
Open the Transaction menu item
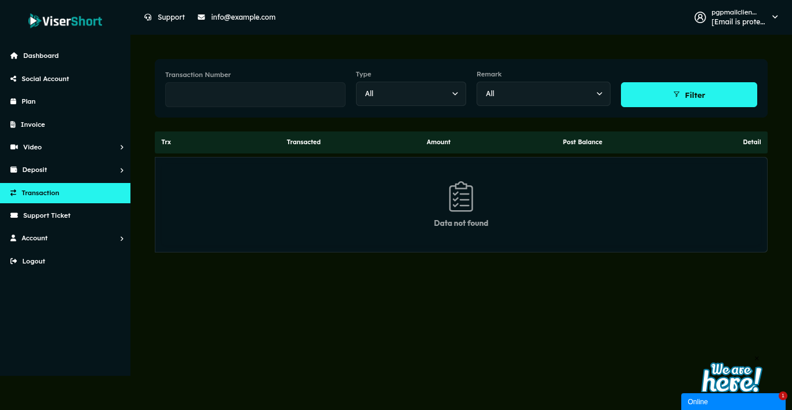tap(40, 193)
